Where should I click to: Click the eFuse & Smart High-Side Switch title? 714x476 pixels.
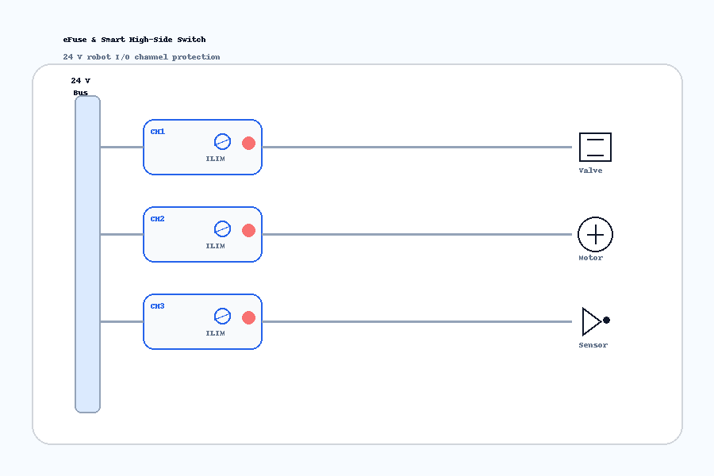click(x=134, y=40)
